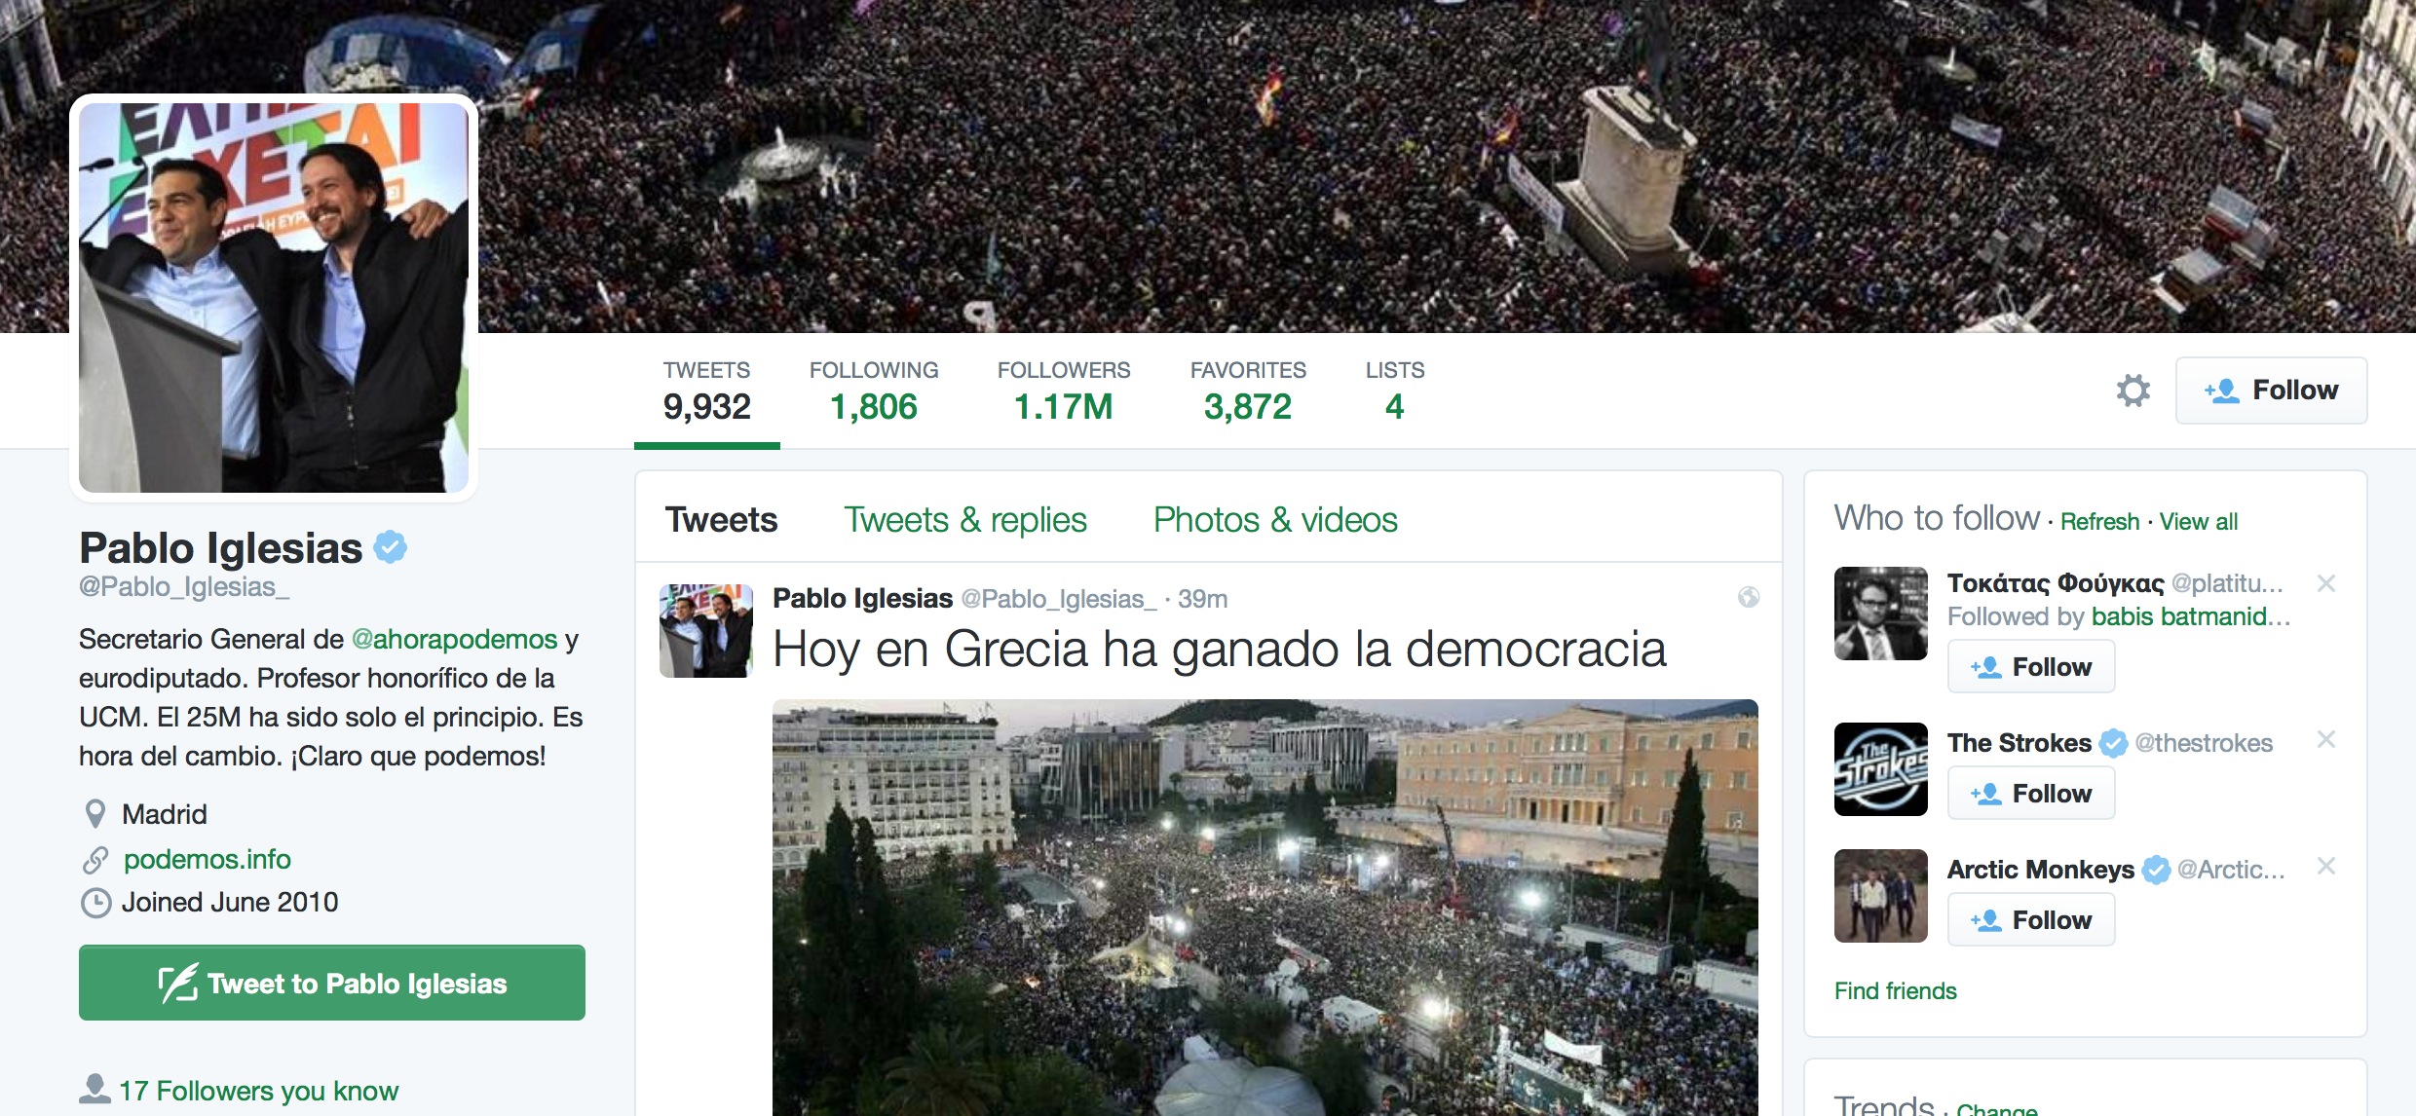The width and height of the screenshot is (2416, 1116).
Task: Dismiss The Strokes follow suggestion
Action: 2326,739
